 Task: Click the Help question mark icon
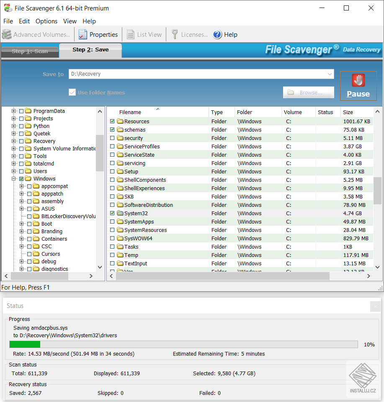coord(218,35)
